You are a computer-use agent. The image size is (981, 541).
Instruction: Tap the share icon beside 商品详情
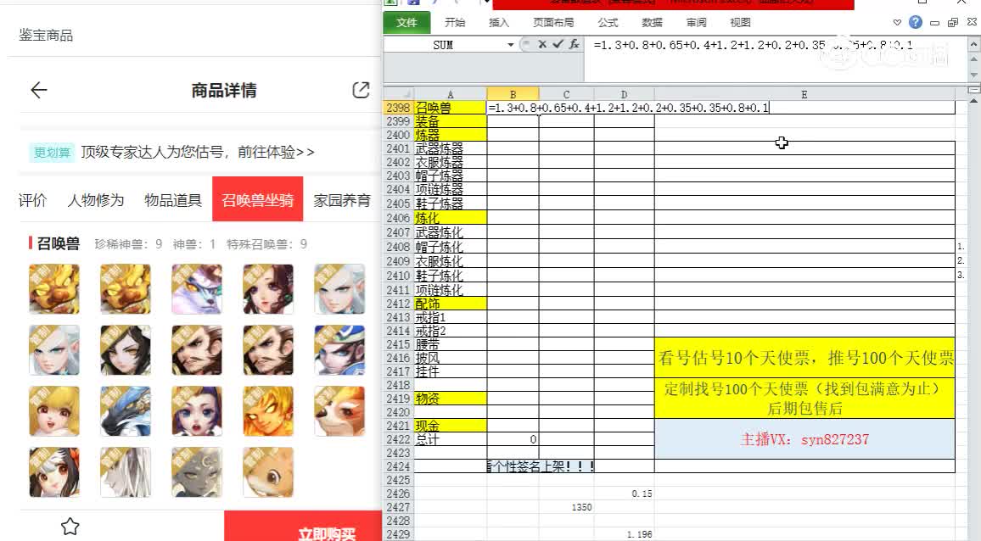tap(361, 90)
